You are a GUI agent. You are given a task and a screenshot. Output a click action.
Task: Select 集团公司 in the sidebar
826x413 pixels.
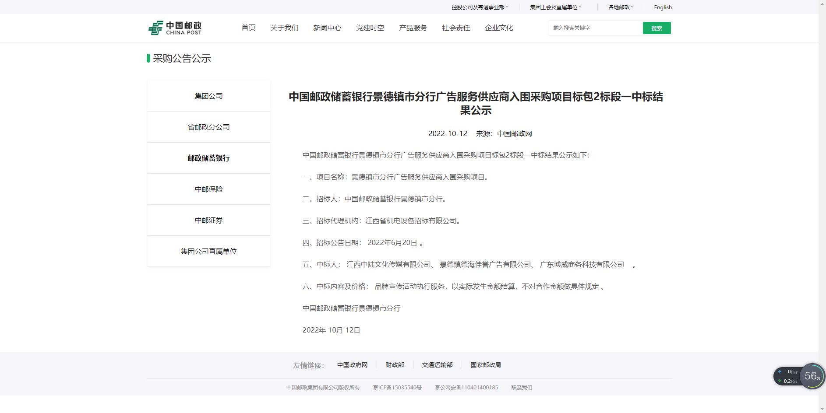(209, 96)
